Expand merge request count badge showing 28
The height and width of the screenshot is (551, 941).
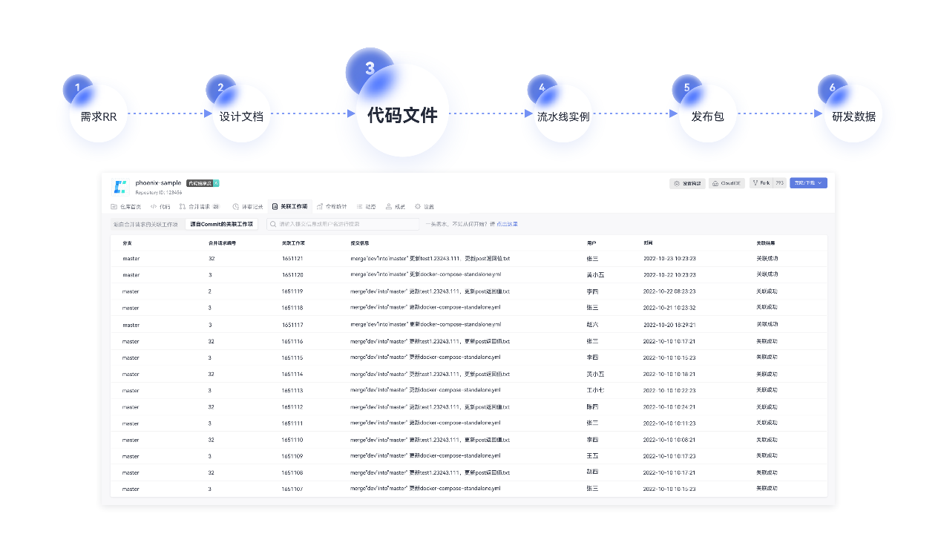point(217,206)
